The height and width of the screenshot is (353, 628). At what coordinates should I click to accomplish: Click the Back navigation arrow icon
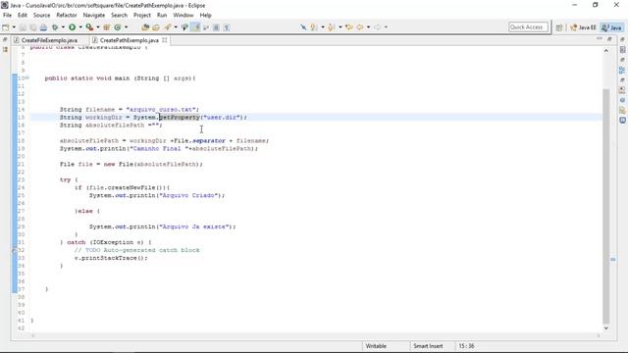(x=360, y=26)
